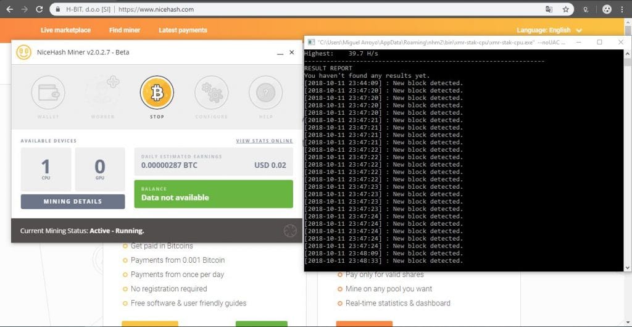Click the 23:48:09 New block detected line
This screenshot has width=632, height=327.
384,254
